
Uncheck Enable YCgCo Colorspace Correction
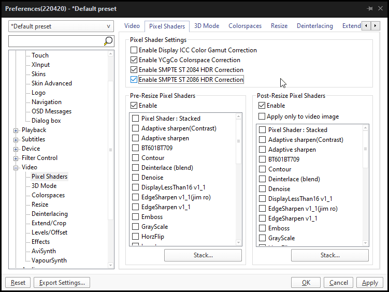coord(134,60)
